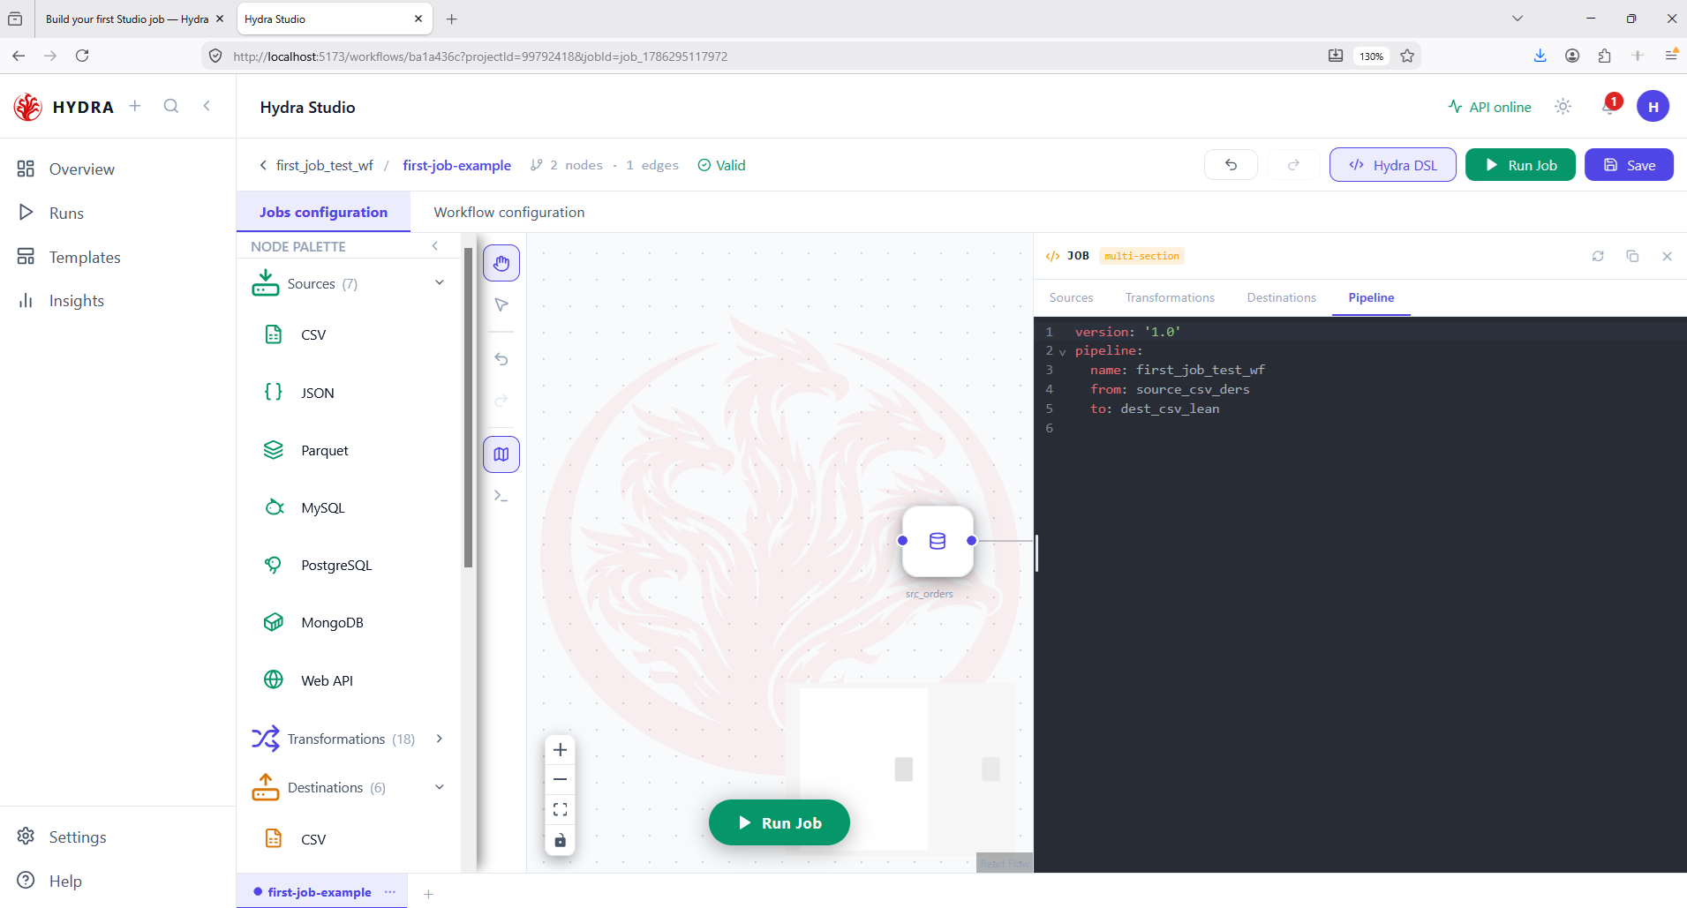Click the floating Run Job button on canvas
Viewport: 1687px width, 908px height.
(779, 822)
